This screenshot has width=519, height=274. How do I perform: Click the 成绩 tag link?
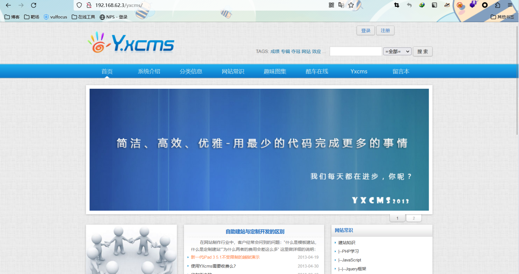(x=275, y=52)
